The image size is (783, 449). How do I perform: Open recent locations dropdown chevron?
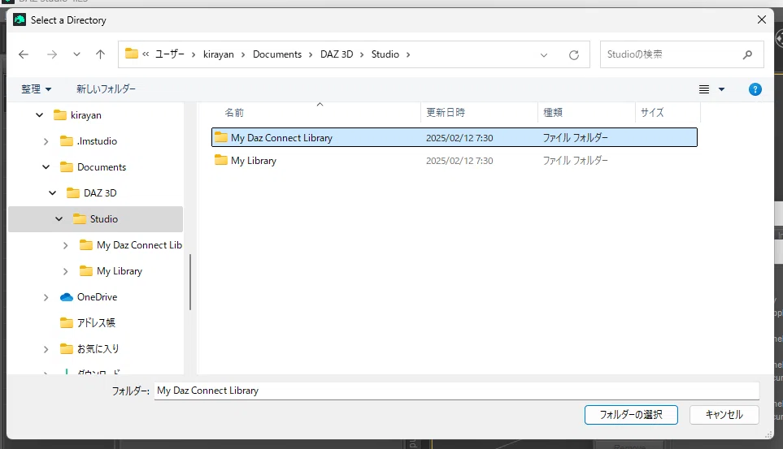76,54
